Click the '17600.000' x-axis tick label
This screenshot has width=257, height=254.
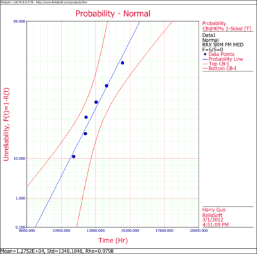[x=164, y=231]
